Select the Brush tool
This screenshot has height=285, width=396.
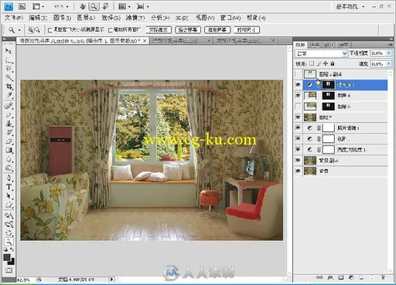[9, 115]
